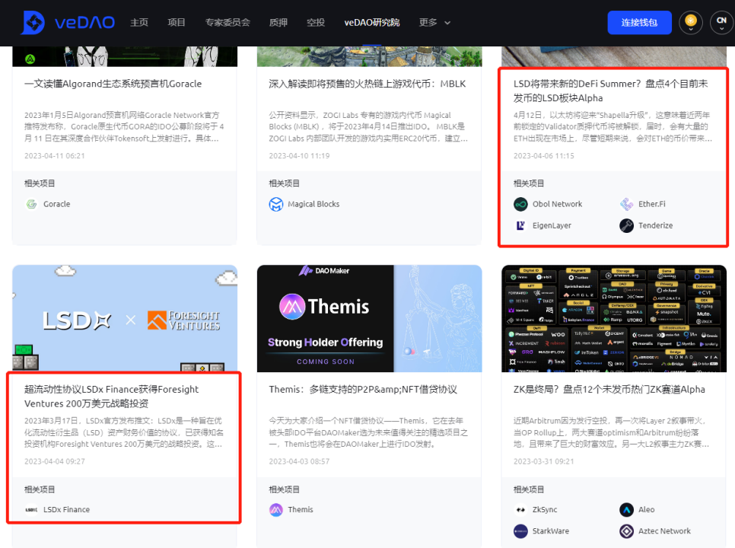Click the StarkWare project icon

(x=520, y=531)
